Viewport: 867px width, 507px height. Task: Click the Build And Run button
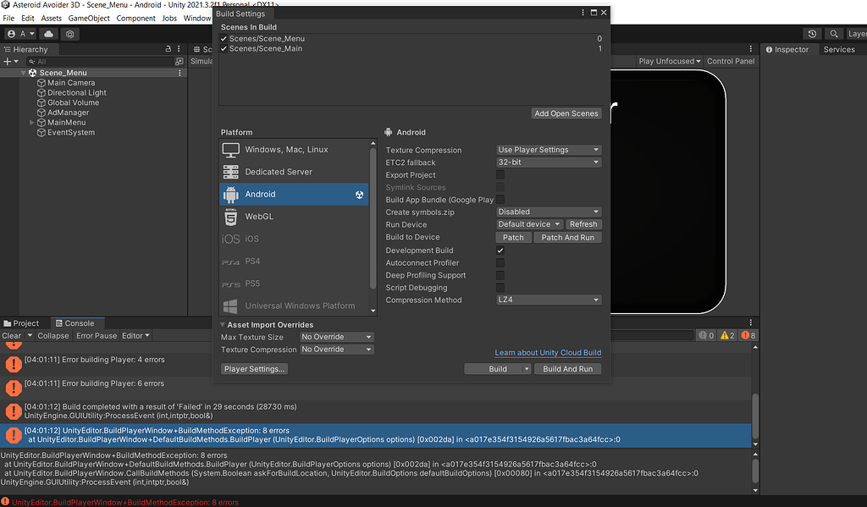[568, 368]
